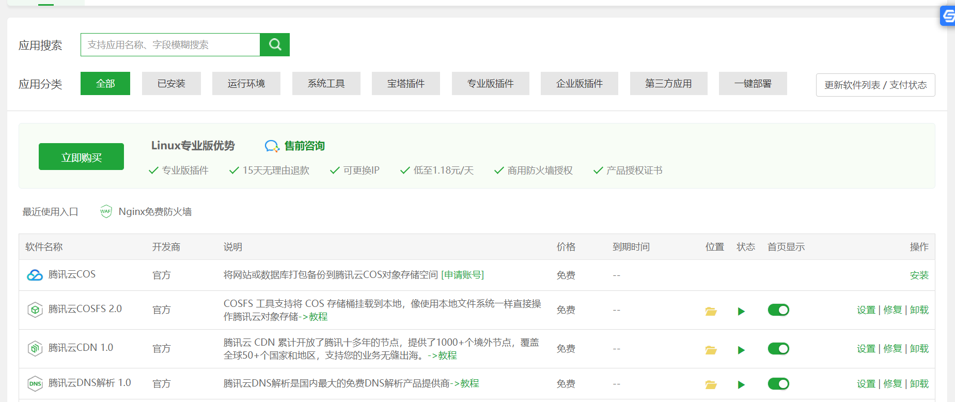Click the Nginx免费防火墙 WAF shield icon
The height and width of the screenshot is (402, 955).
[x=106, y=211]
